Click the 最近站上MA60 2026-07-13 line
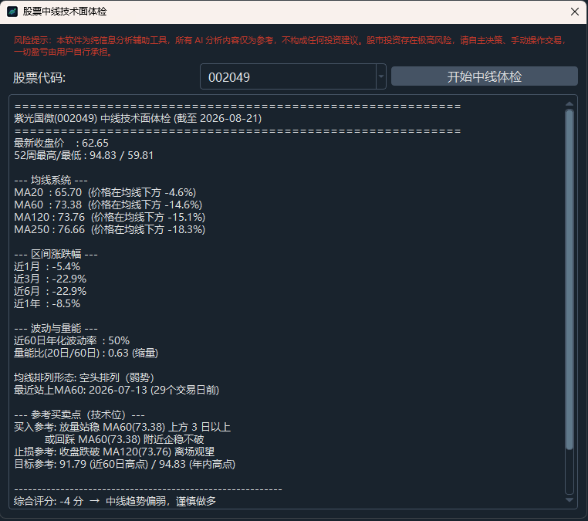 coord(117,390)
